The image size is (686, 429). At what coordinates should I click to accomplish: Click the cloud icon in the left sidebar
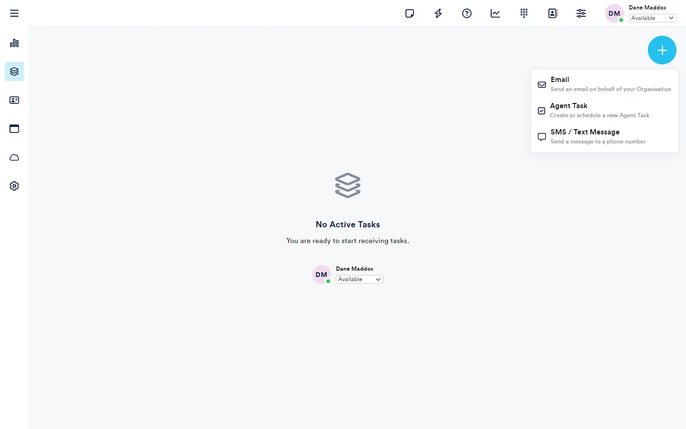[14, 157]
